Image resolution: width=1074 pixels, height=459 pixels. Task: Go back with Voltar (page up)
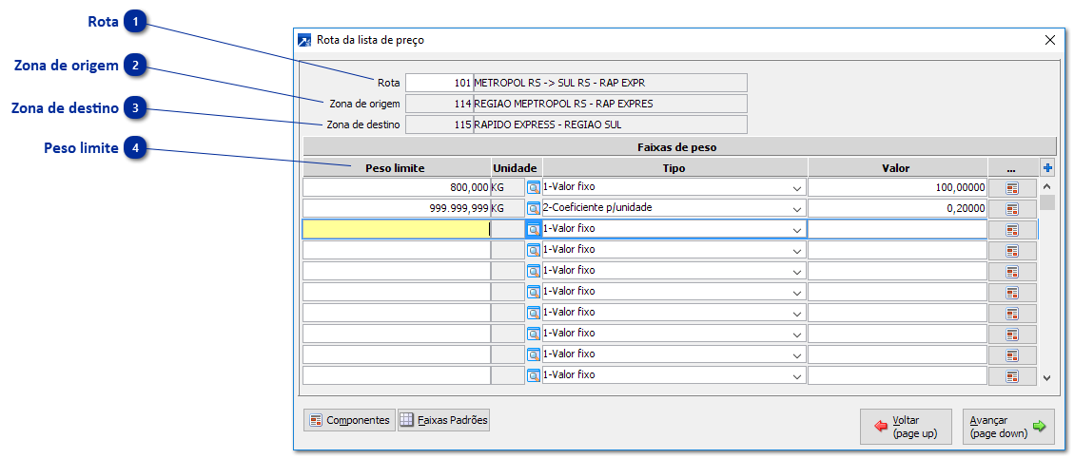pos(906,426)
